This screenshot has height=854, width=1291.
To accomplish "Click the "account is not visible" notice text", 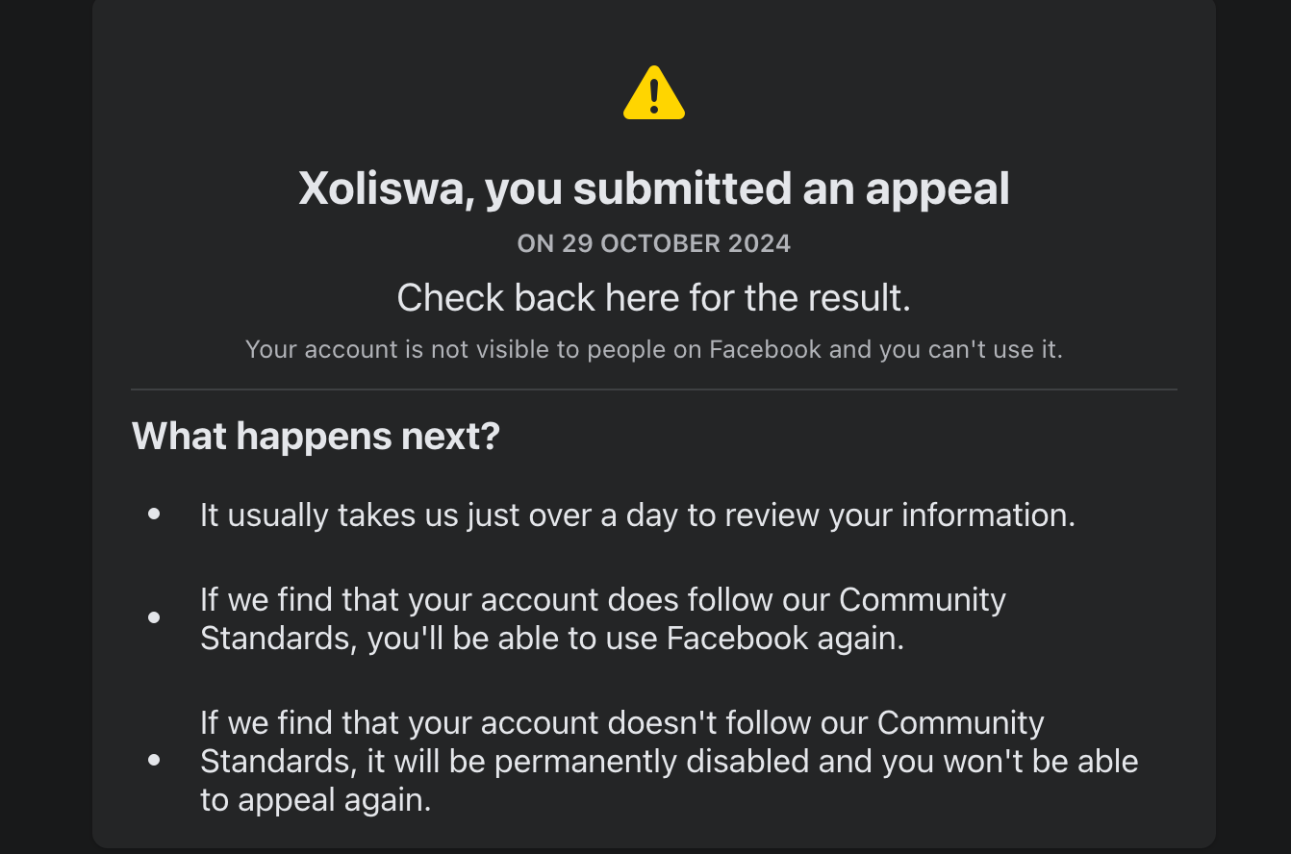I will [654, 349].
